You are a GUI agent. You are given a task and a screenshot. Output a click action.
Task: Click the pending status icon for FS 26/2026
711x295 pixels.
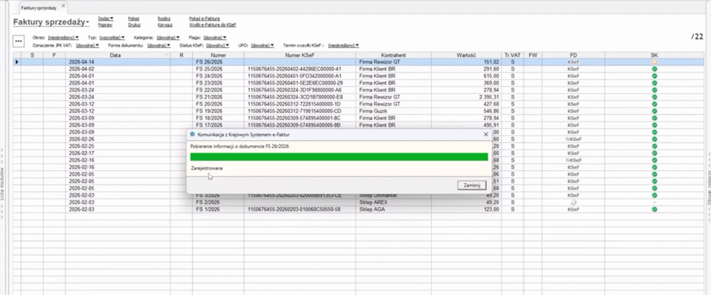654,62
